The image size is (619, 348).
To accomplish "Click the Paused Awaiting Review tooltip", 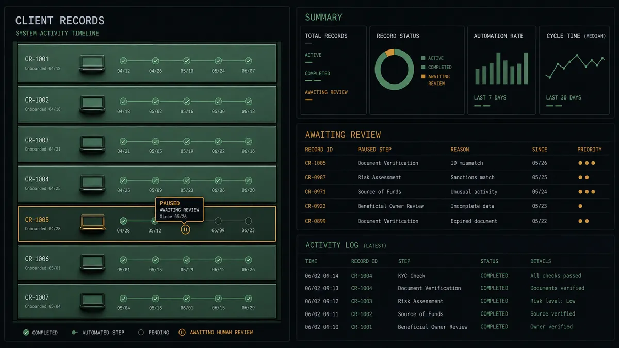I will click(x=180, y=210).
